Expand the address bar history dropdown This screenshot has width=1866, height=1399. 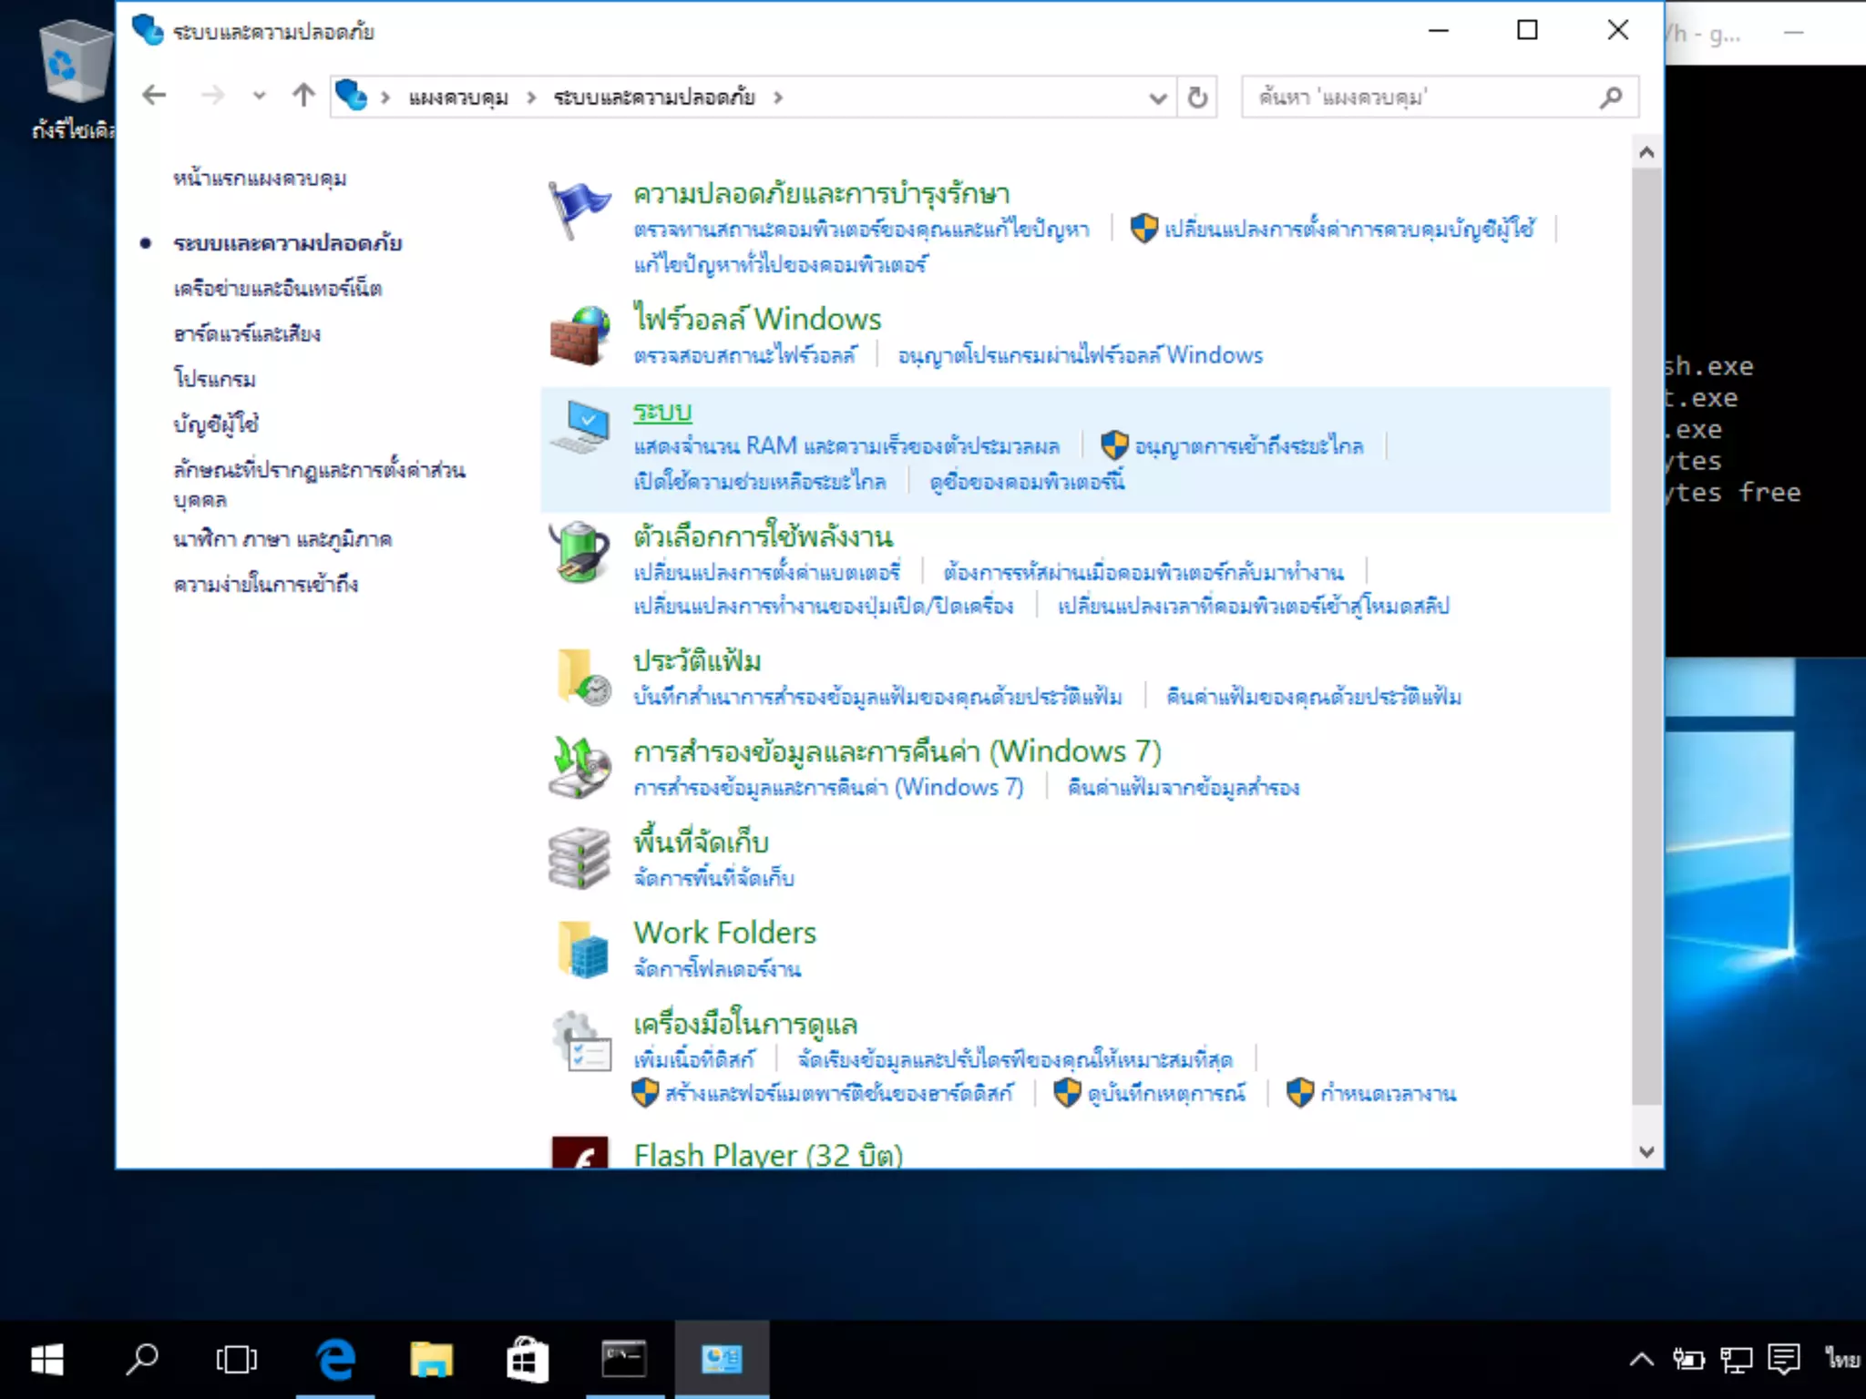coord(1157,97)
